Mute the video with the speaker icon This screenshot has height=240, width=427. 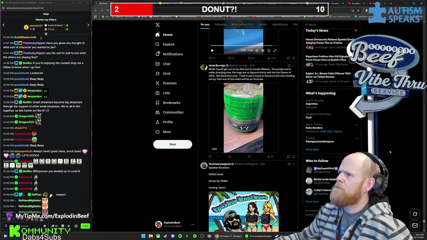[257, 51]
